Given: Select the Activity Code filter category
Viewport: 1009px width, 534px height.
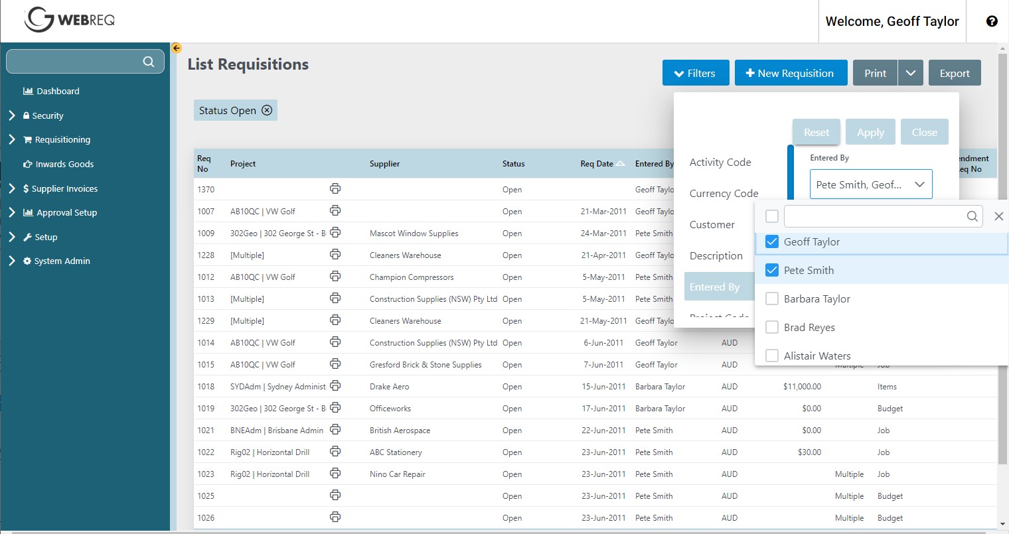Looking at the screenshot, I should 720,162.
